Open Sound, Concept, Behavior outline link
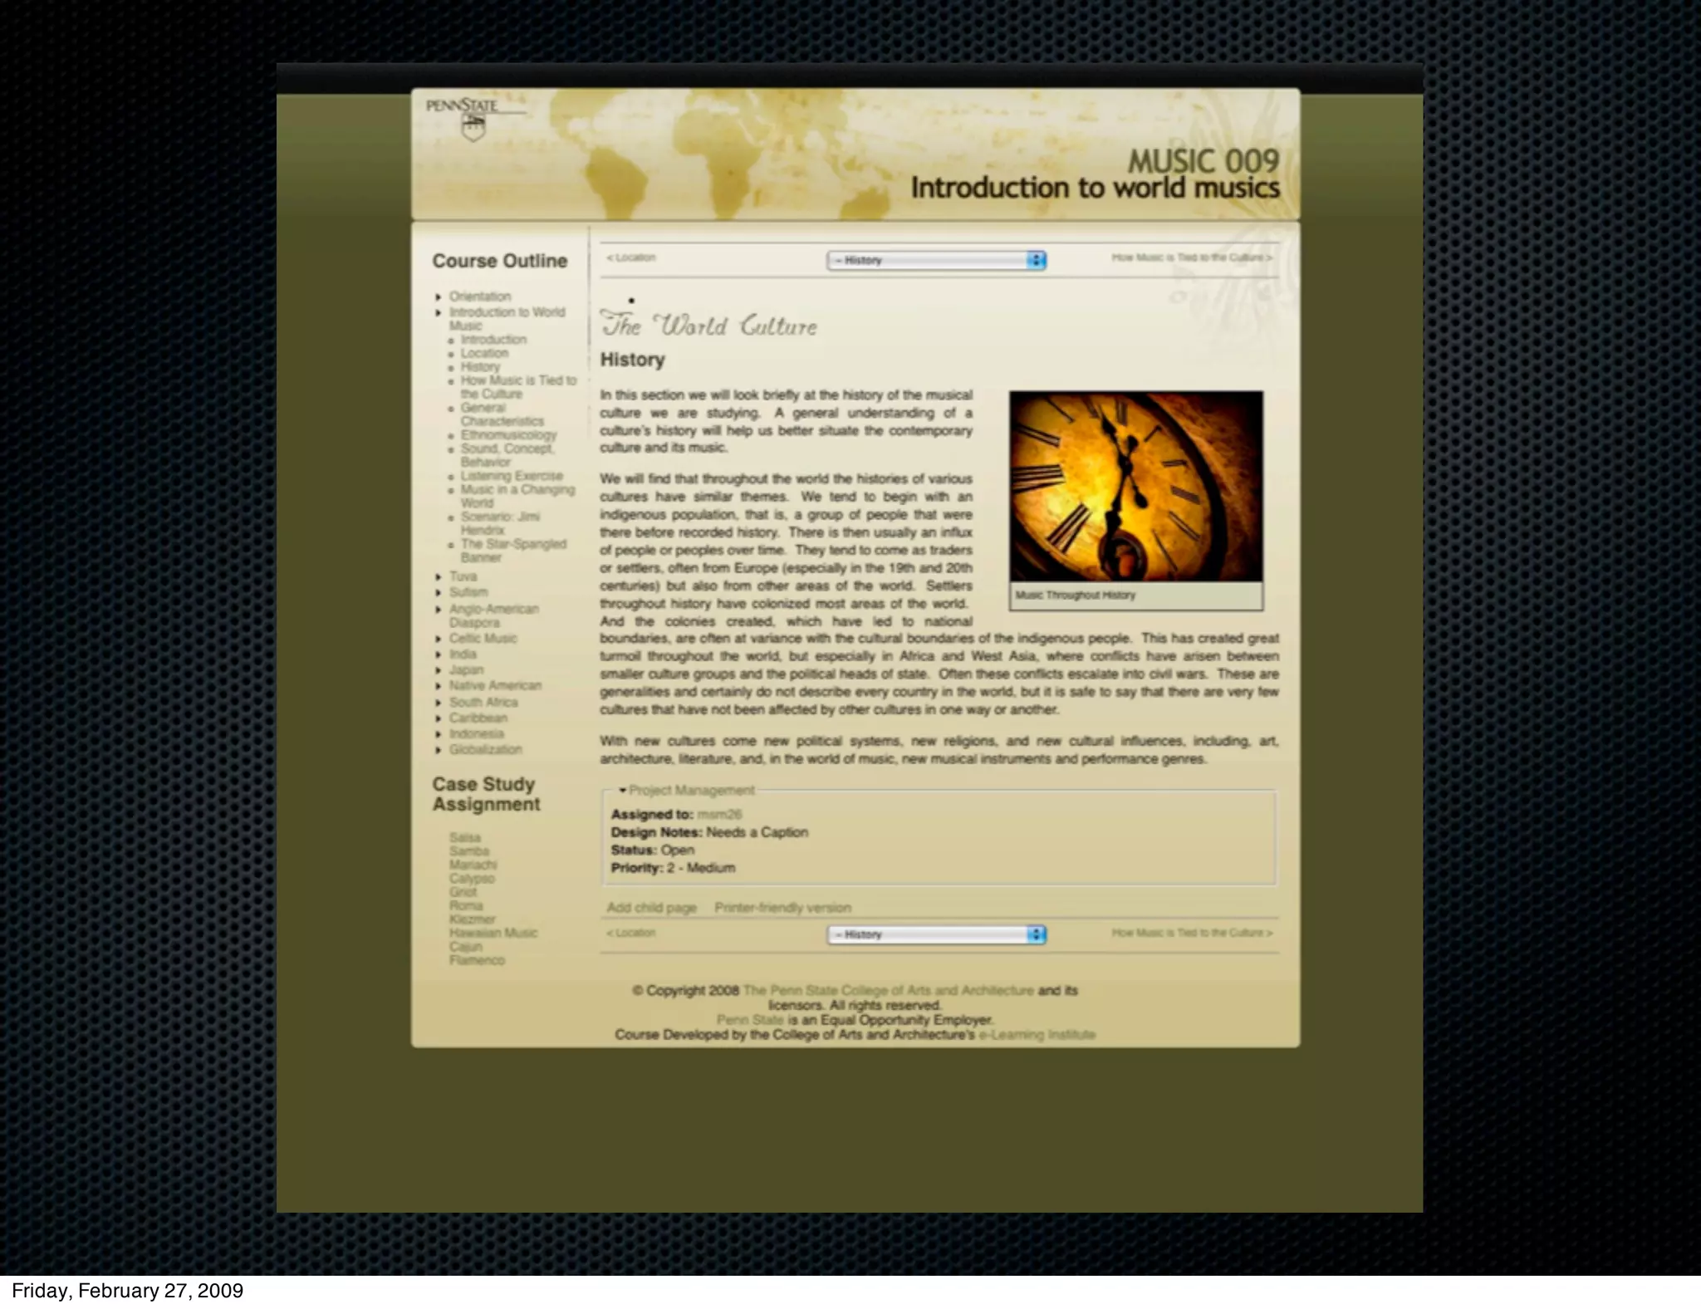The width and height of the screenshot is (1701, 1309). coord(507,455)
